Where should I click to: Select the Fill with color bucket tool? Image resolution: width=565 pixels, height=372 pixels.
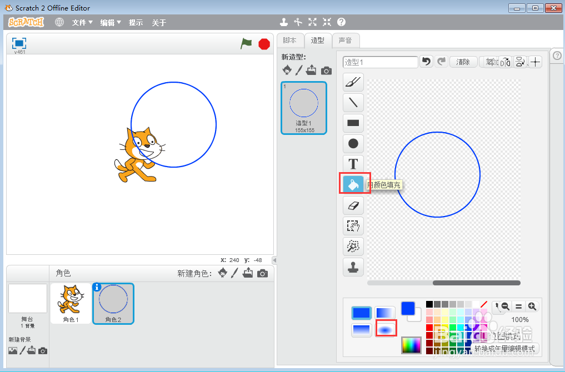(x=353, y=185)
